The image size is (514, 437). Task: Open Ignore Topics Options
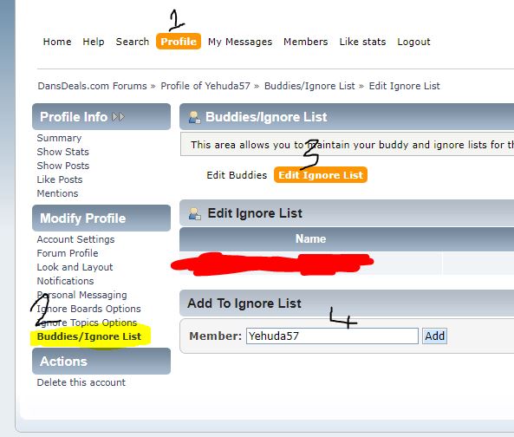[x=87, y=323]
